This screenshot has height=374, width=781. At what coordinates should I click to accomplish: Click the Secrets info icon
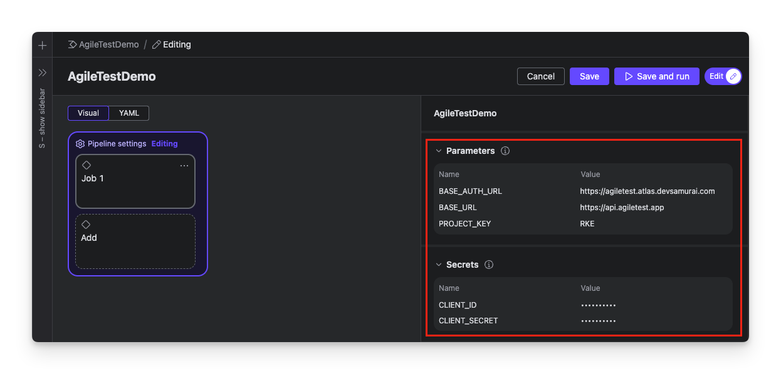tap(489, 265)
